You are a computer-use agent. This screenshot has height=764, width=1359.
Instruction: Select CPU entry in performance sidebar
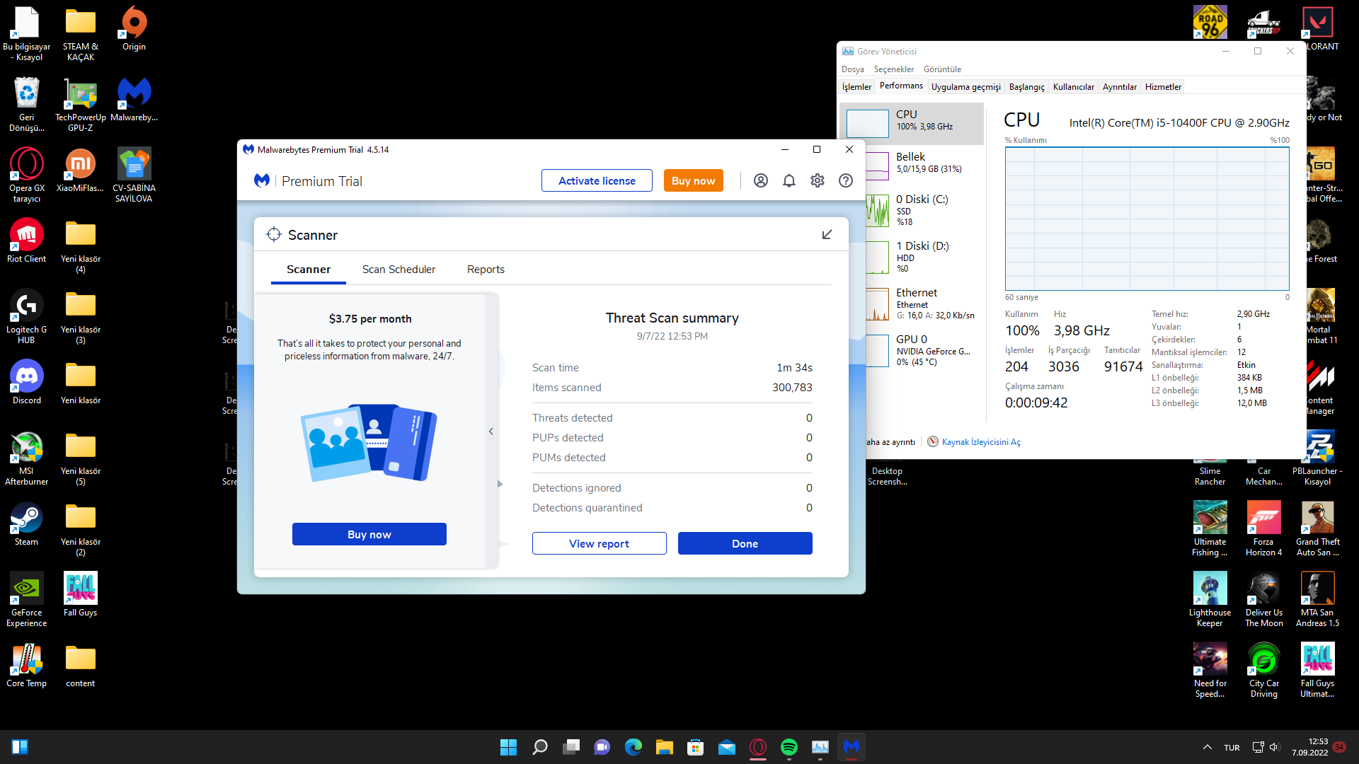(912, 123)
